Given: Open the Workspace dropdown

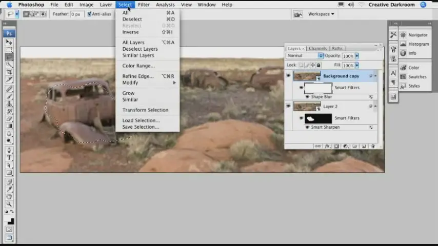Looking at the screenshot, I should pyautogui.click(x=321, y=14).
